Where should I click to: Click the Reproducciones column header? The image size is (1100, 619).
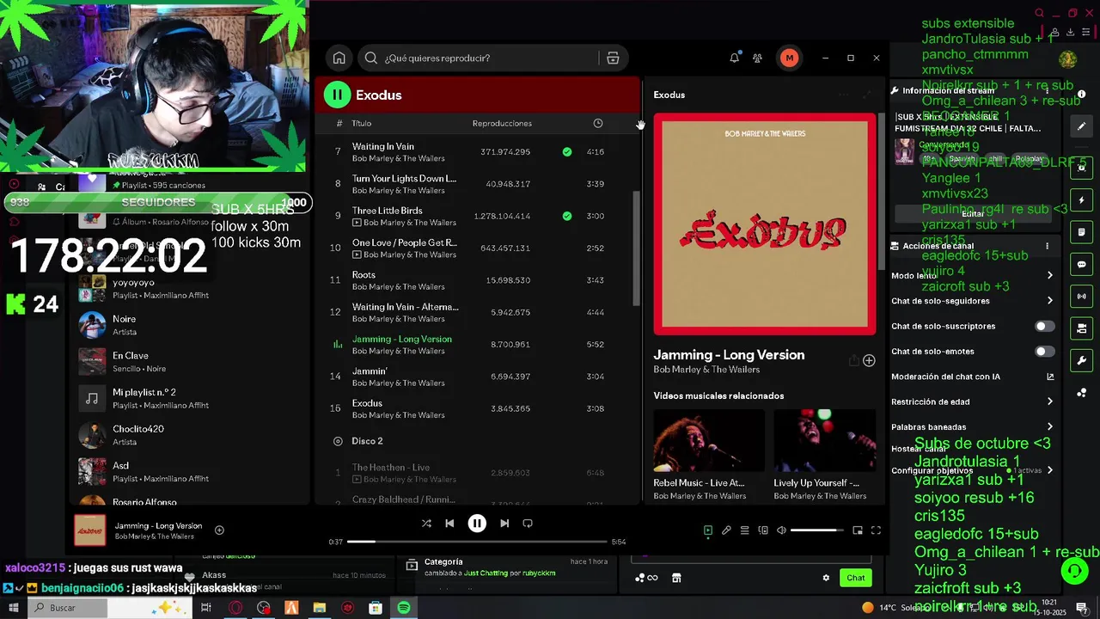(x=502, y=124)
